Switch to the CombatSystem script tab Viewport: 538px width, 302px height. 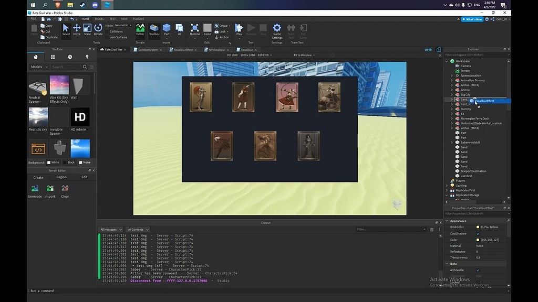pos(147,50)
